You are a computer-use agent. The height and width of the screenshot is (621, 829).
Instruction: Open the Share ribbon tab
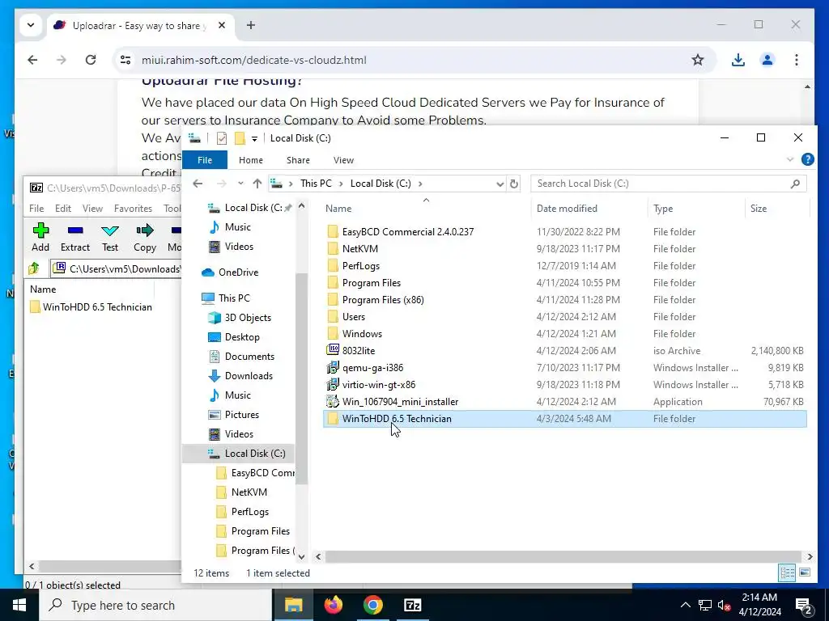[298, 160]
